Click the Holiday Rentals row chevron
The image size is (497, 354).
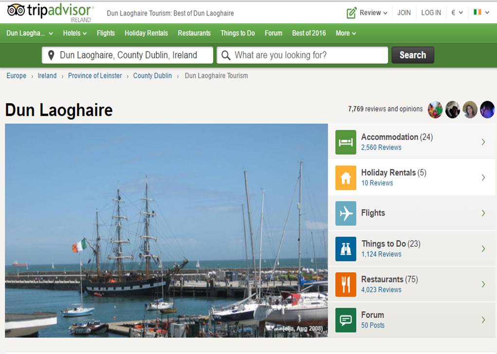[x=483, y=177]
